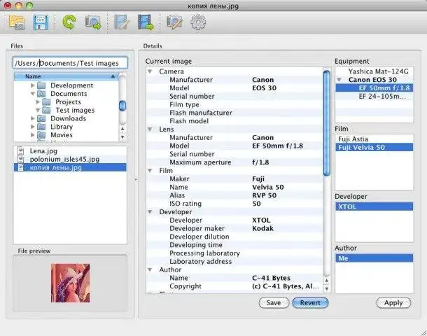Sort file tree by Name column header

(66, 76)
